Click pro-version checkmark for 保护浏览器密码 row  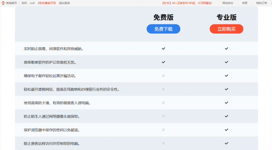[226, 130]
